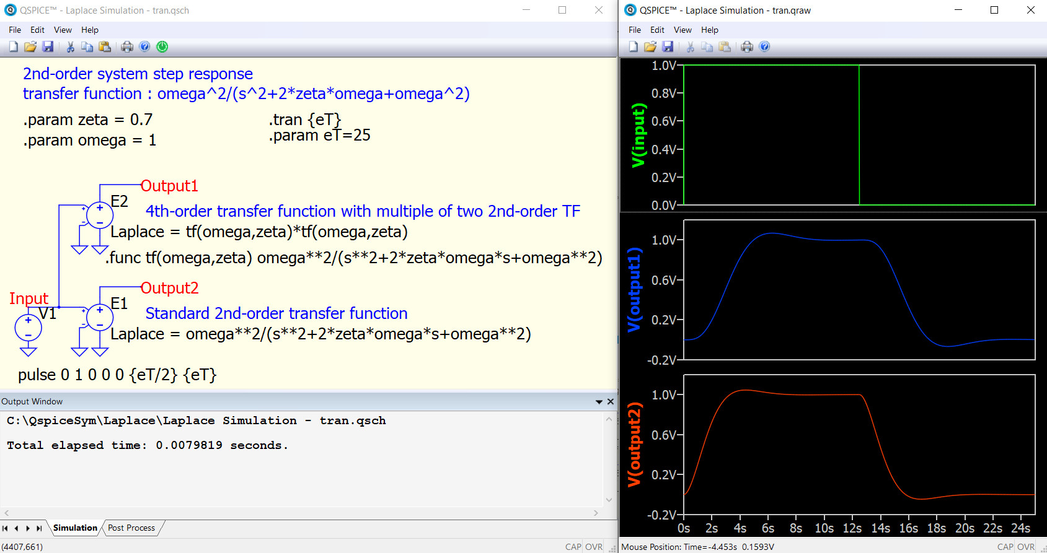Select E2 Laplace source symbol
The height and width of the screenshot is (553, 1047).
click(x=100, y=216)
